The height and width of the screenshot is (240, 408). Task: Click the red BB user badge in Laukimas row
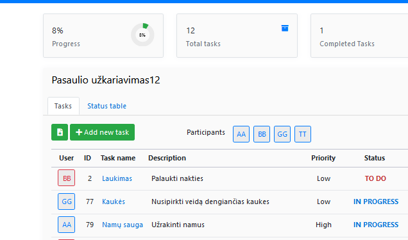pyautogui.click(x=66, y=178)
